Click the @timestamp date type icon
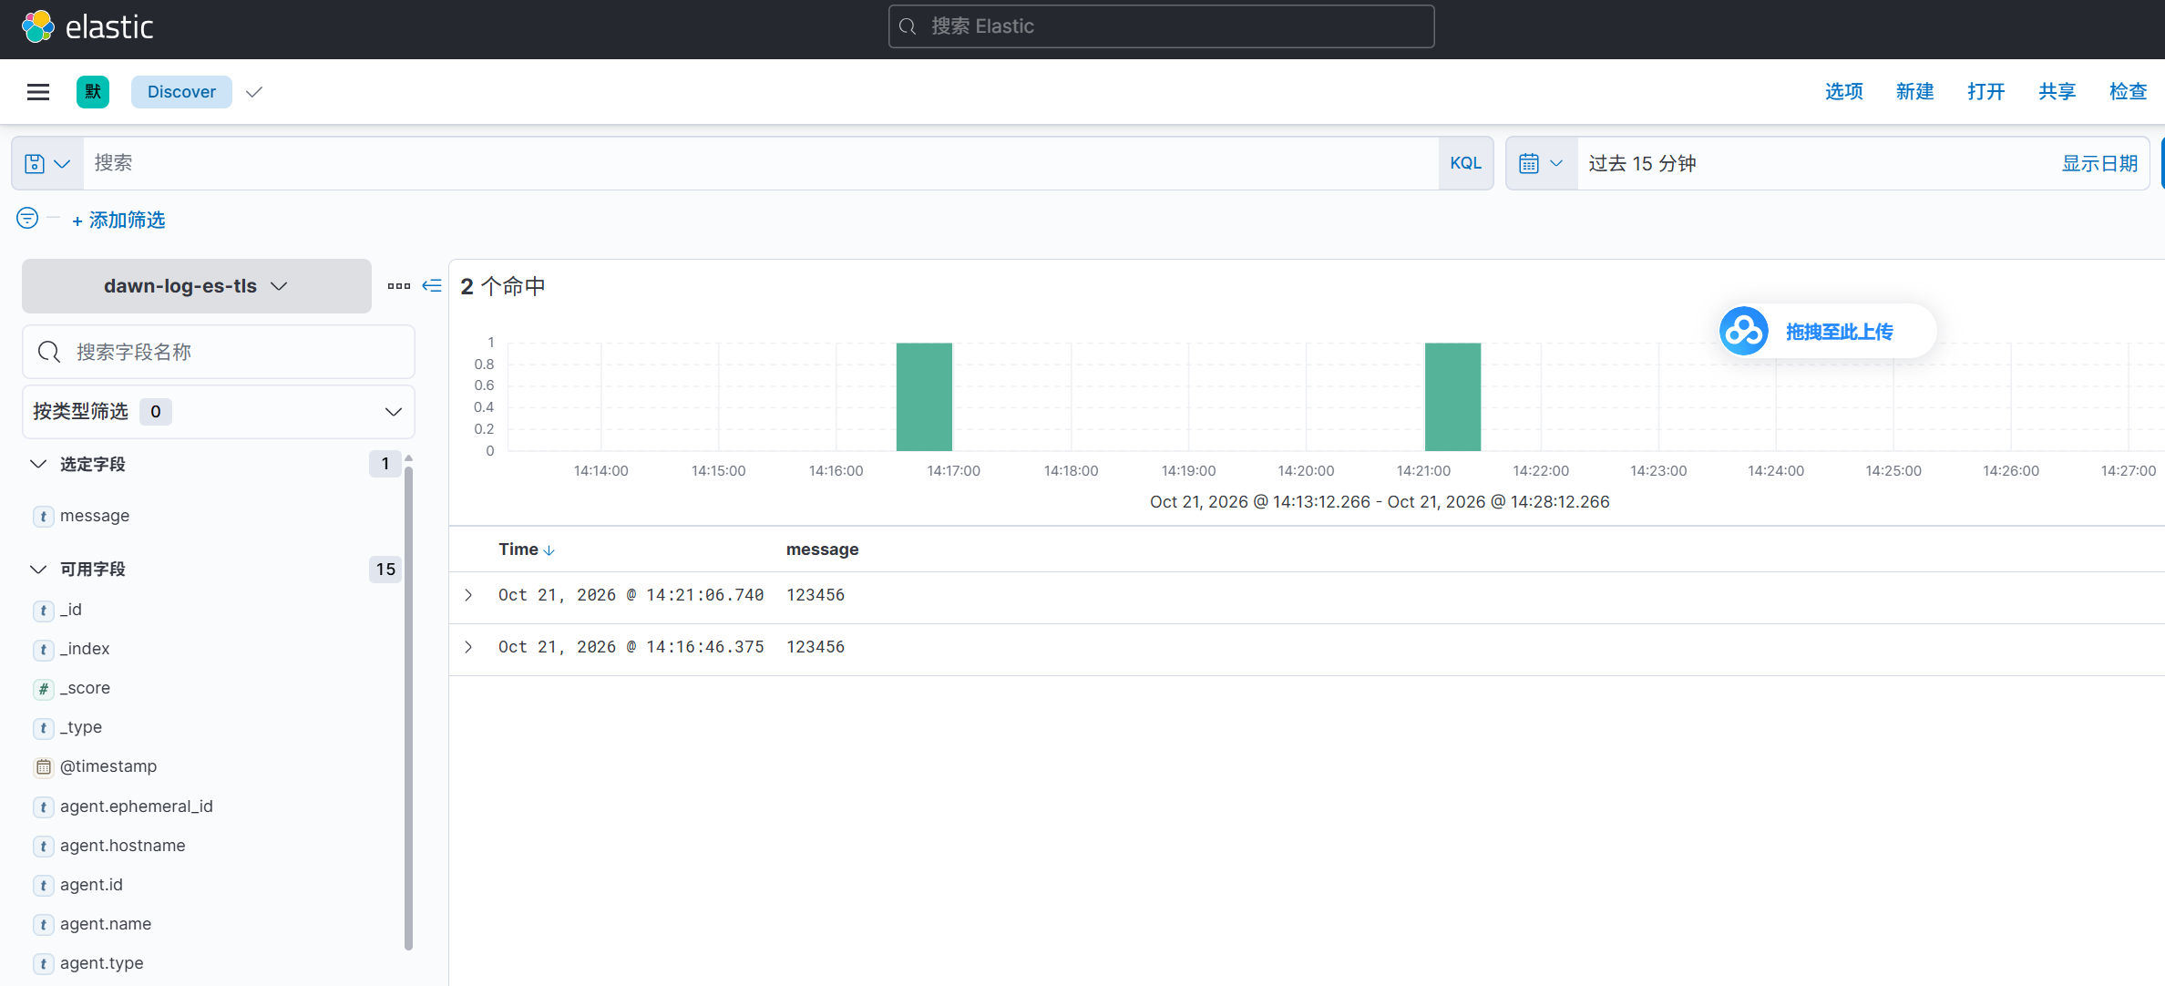This screenshot has height=986, width=2165. point(43,767)
